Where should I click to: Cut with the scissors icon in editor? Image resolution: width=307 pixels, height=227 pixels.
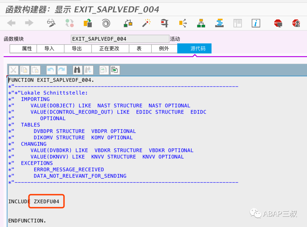[x=14, y=70]
